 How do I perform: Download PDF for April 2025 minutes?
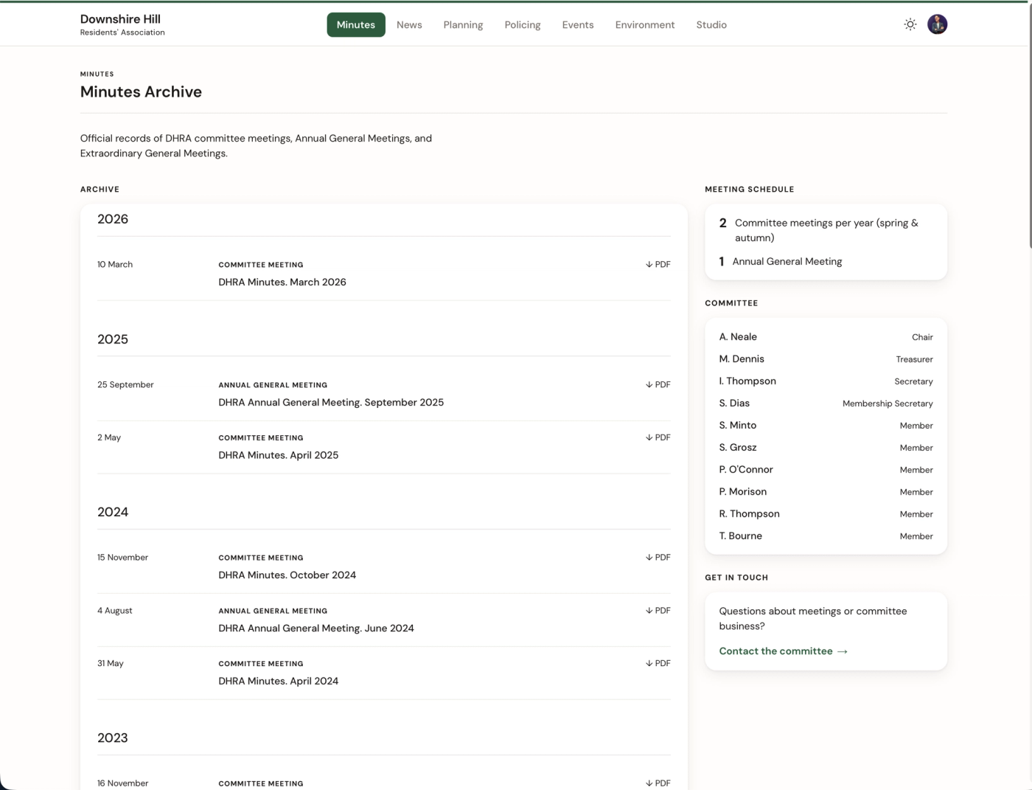click(658, 437)
